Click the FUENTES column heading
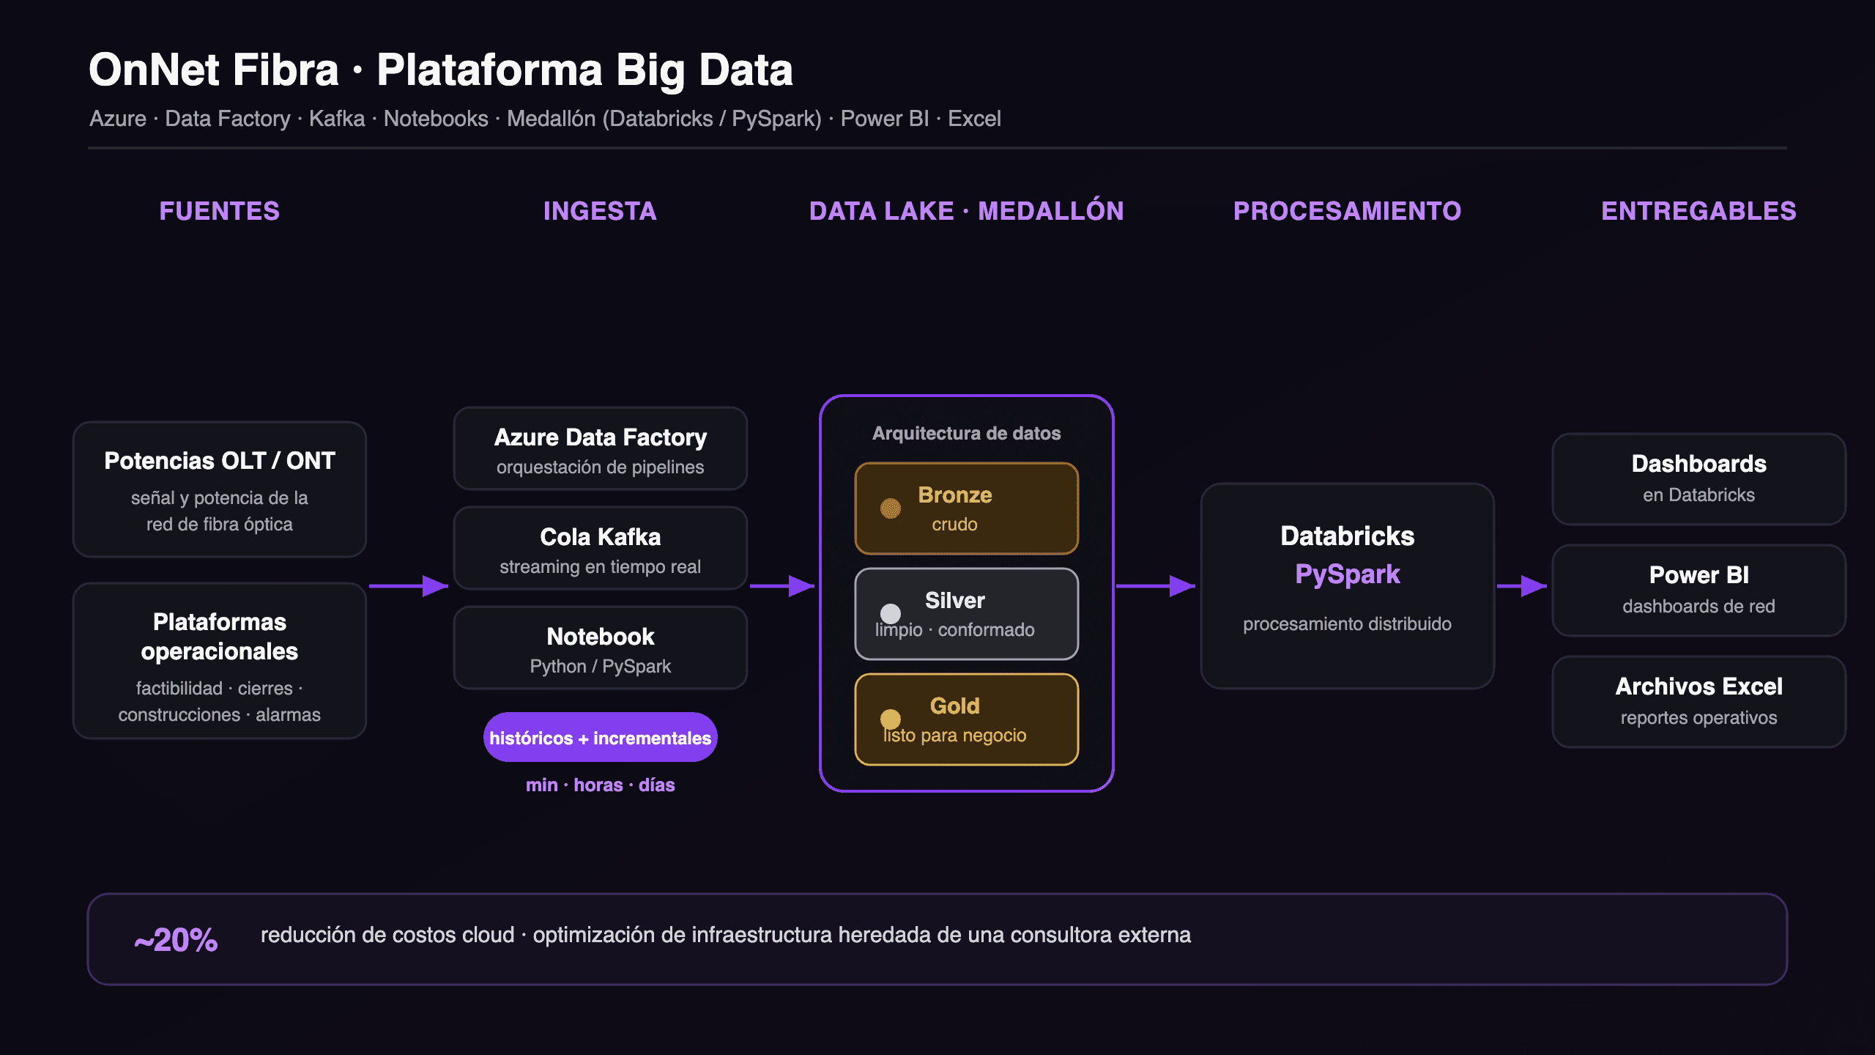 tap(220, 211)
